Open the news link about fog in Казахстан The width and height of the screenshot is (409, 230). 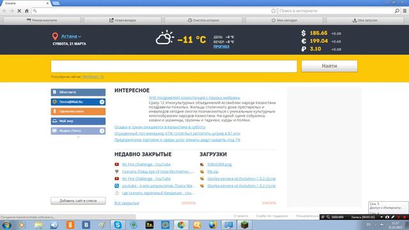[x=160, y=127]
